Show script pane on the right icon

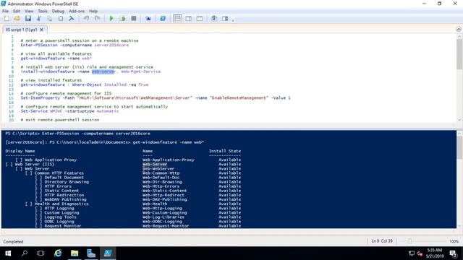pyautogui.click(x=188, y=18)
